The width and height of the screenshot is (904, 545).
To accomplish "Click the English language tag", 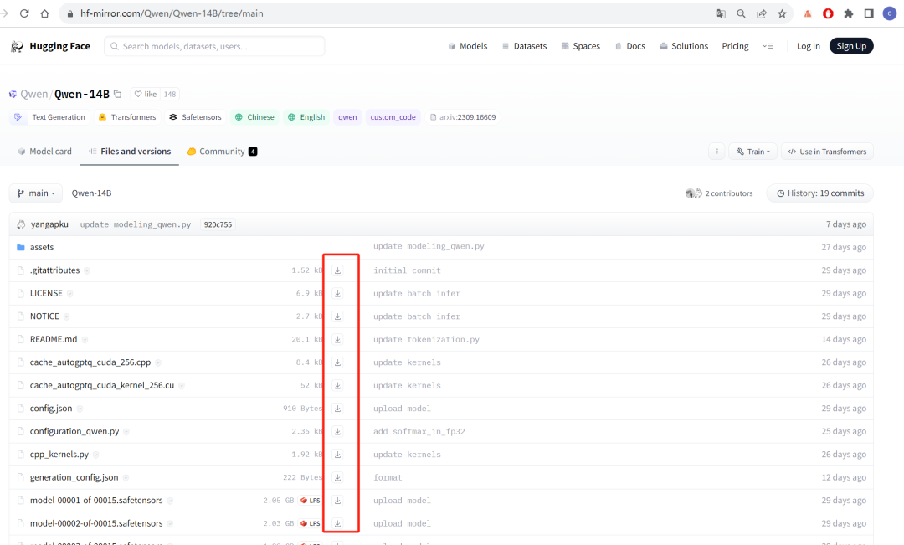I will [x=306, y=117].
